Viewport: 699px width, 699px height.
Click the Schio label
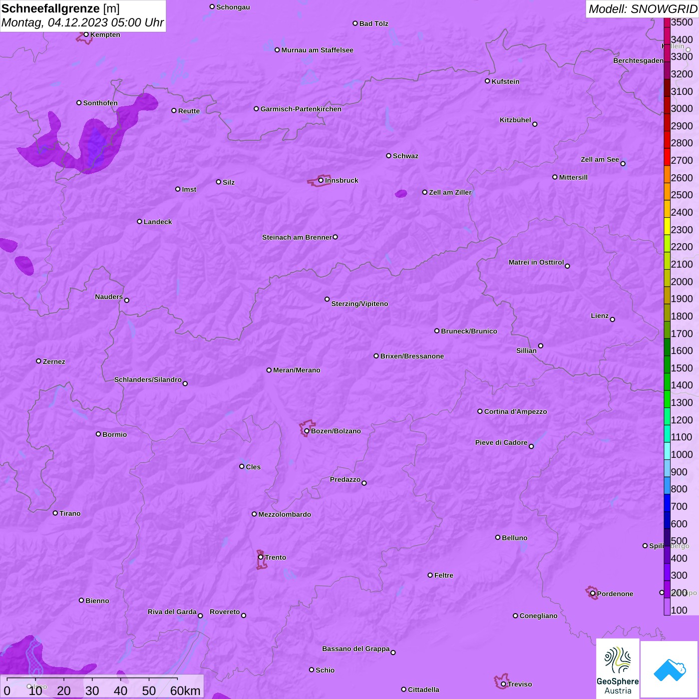pyautogui.click(x=325, y=670)
